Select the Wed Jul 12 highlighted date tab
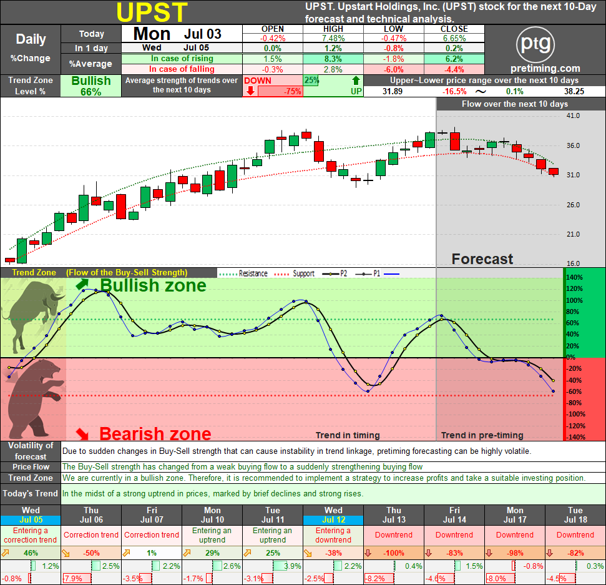Image resolution: width=606 pixels, height=585 pixels. 333,519
